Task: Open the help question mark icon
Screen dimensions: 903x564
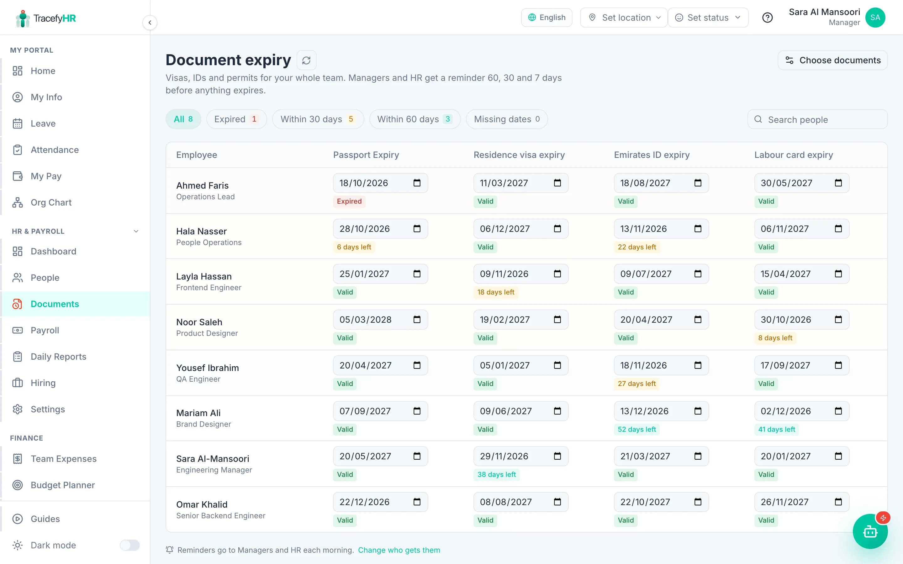Action: pyautogui.click(x=767, y=18)
